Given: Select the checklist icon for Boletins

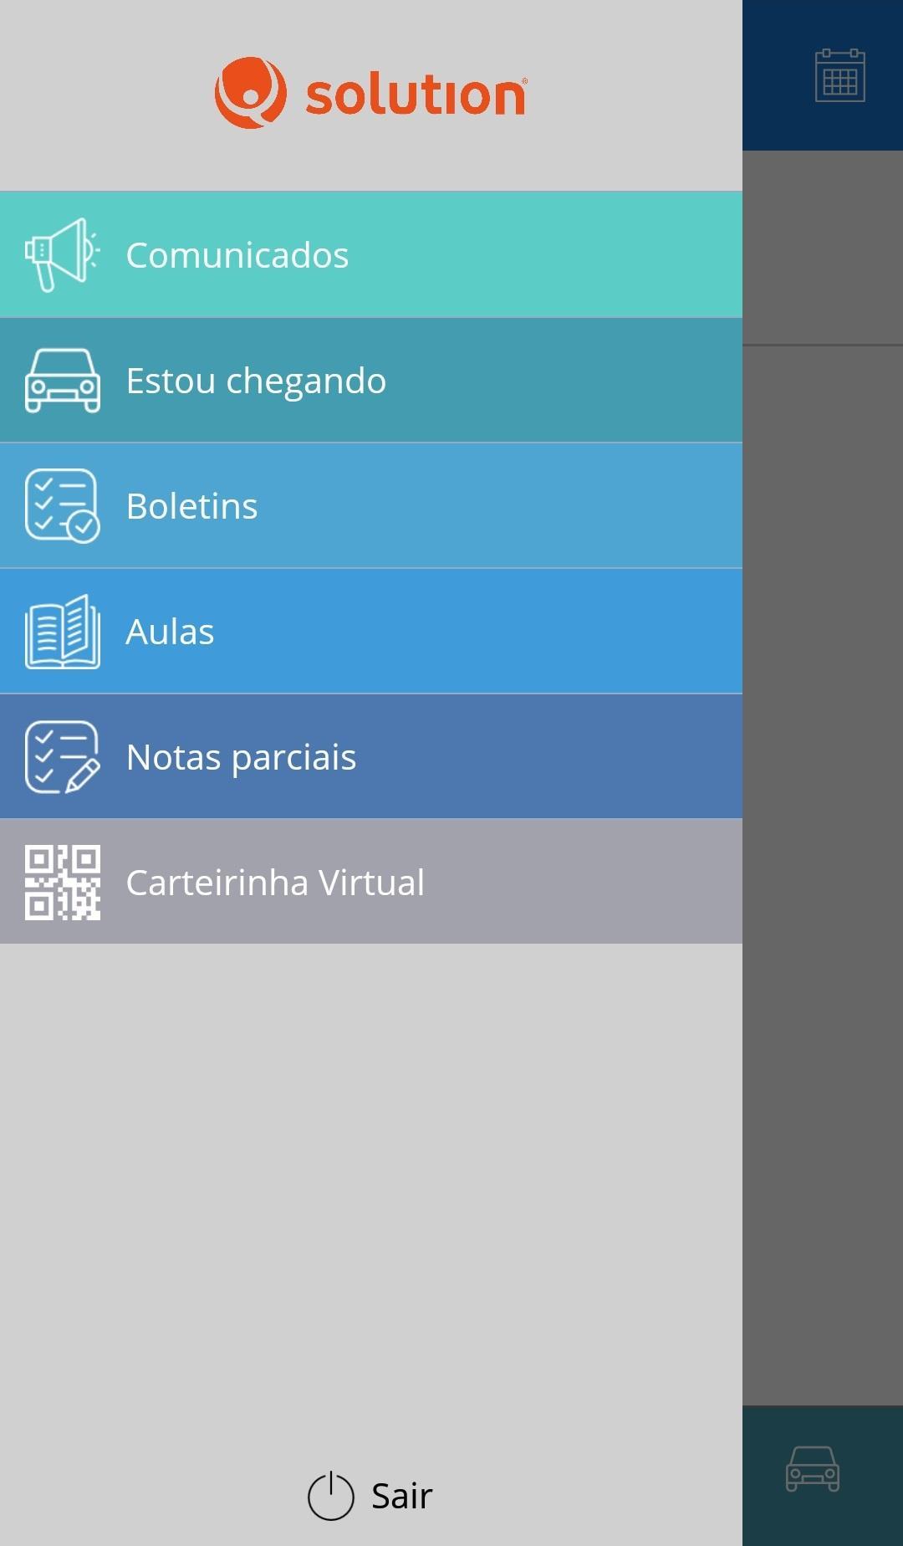Looking at the screenshot, I should [62, 505].
